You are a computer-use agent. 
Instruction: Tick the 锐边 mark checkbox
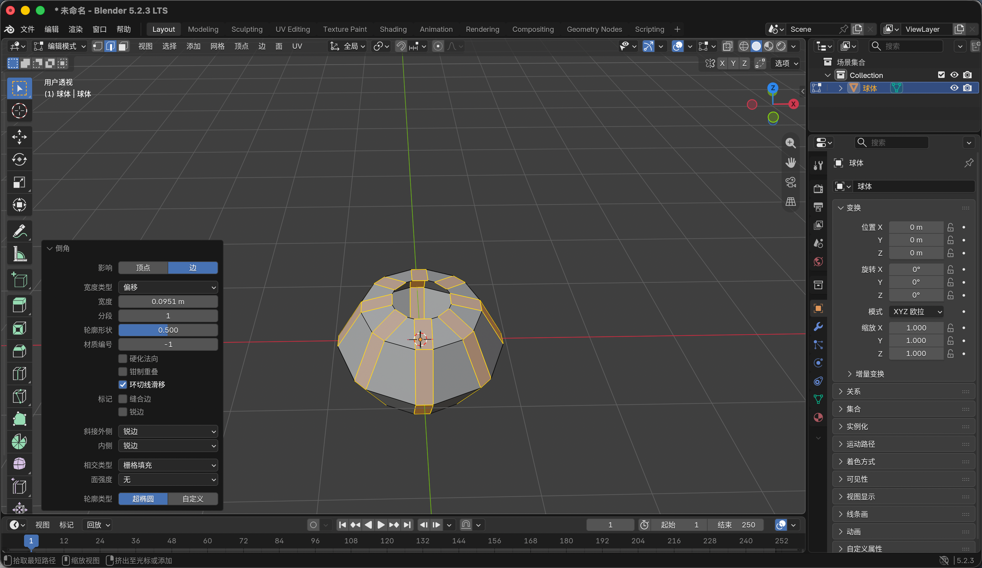point(123,412)
